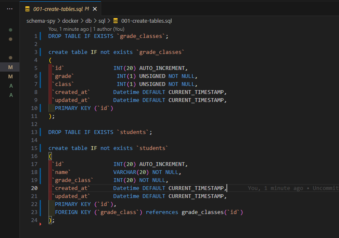
Task: Click the database icon in the breadcrumb
Action: click(x=116, y=21)
